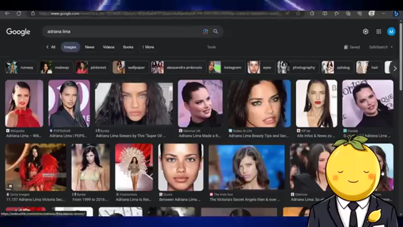Reload the page with the refresh icon
The height and width of the screenshot is (227, 403).
pos(19,14)
